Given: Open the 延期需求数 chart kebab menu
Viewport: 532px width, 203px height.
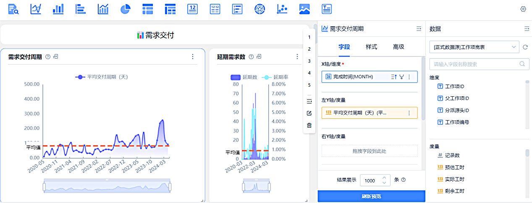Looking at the screenshot, I should tap(297, 57).
